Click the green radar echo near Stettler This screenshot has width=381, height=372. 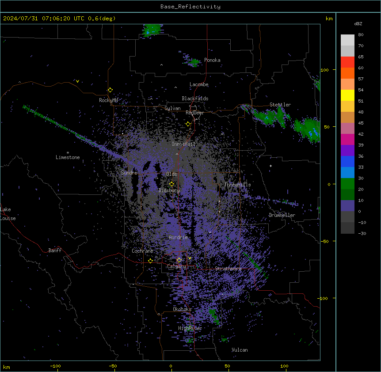tap(272, 117)
